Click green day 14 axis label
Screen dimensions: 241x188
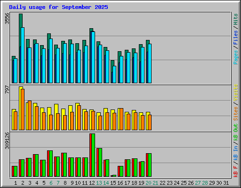tap(106, 183)
